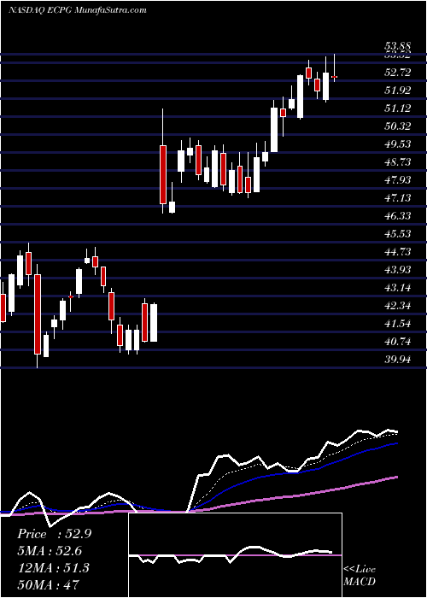Select the 44.73 price axis label
The image size is (427, 598).
398,251
